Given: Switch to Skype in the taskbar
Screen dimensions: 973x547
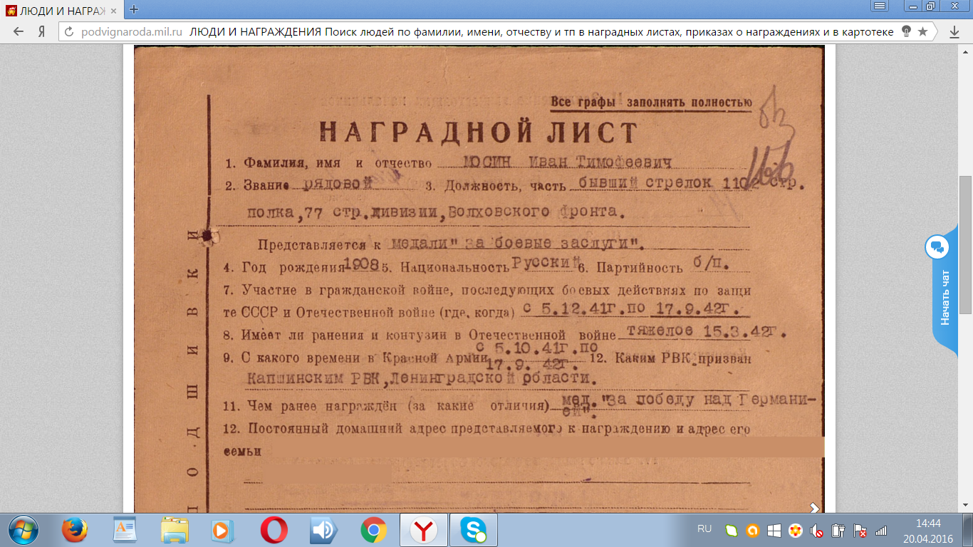Looking at the screenshot, I should click(473, 531).
